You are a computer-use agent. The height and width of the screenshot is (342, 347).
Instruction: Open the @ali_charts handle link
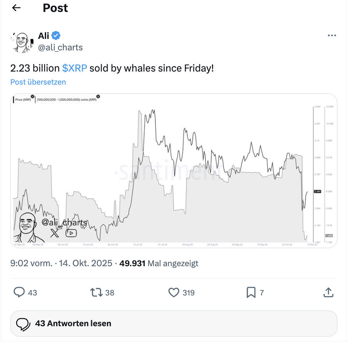pos(60,47)
